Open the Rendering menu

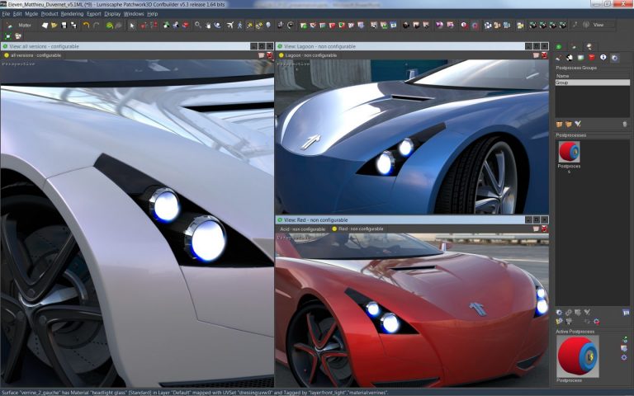[72, 14]
